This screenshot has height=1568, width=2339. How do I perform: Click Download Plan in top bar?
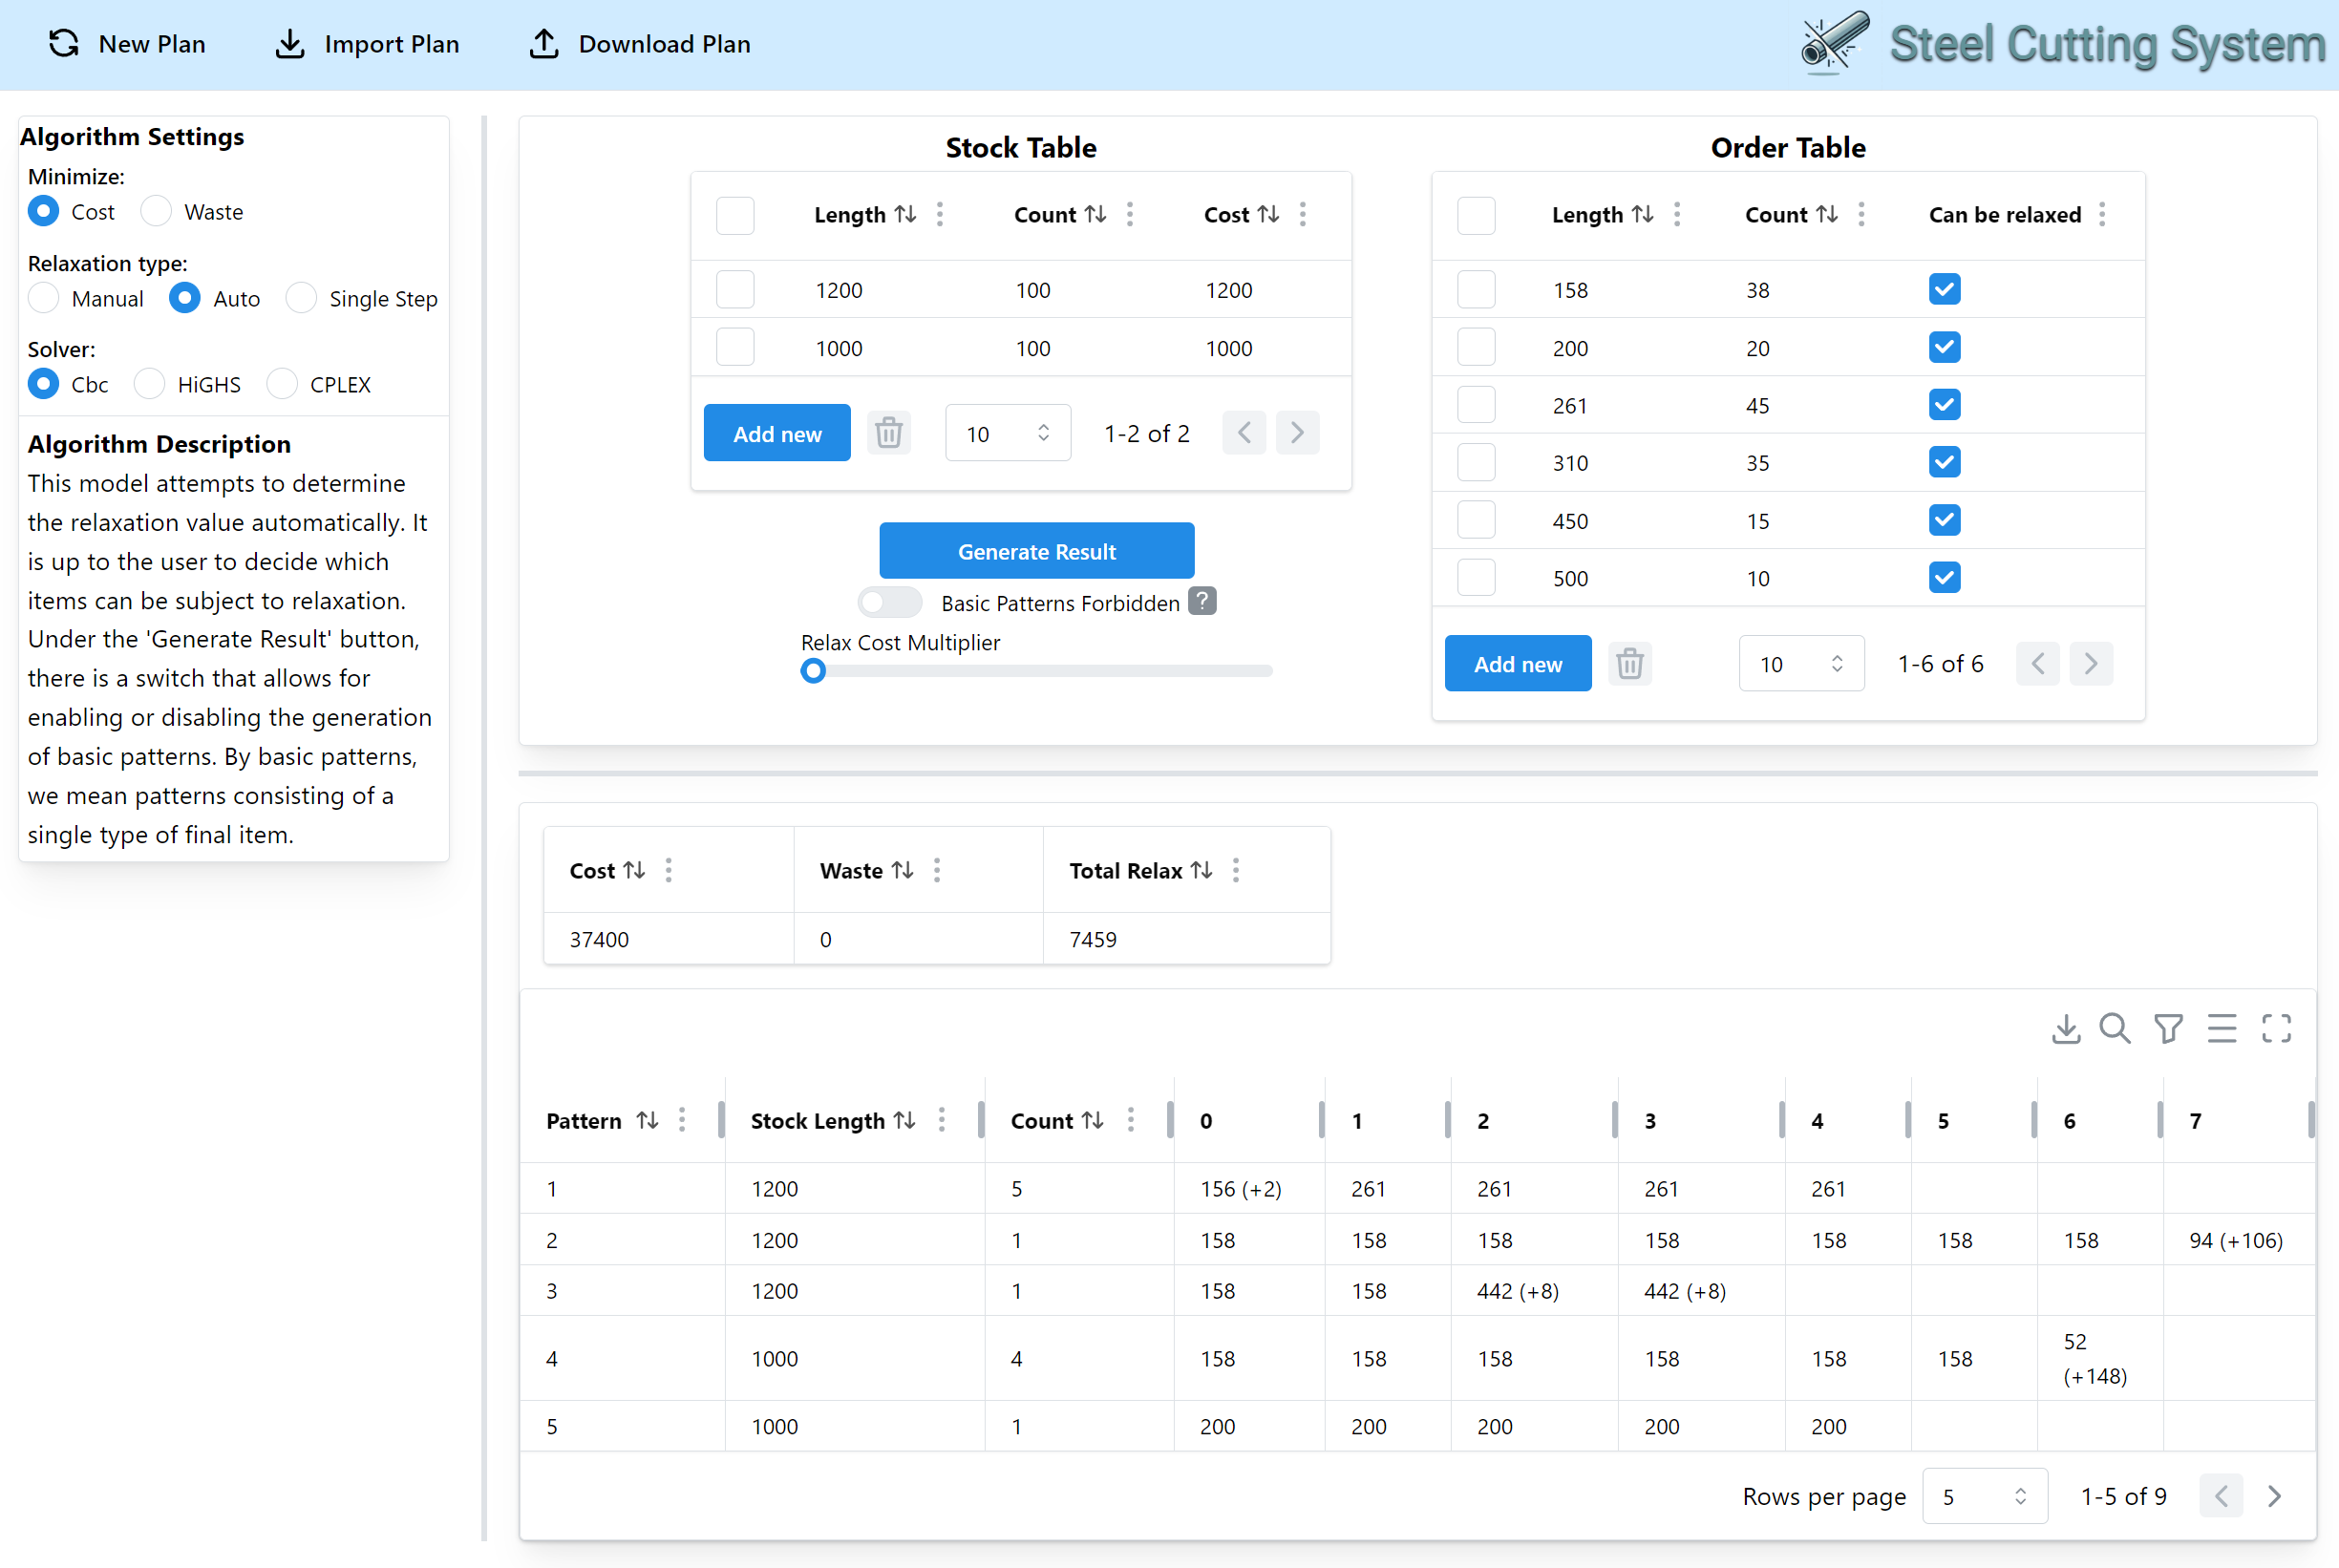click(640, 44)
